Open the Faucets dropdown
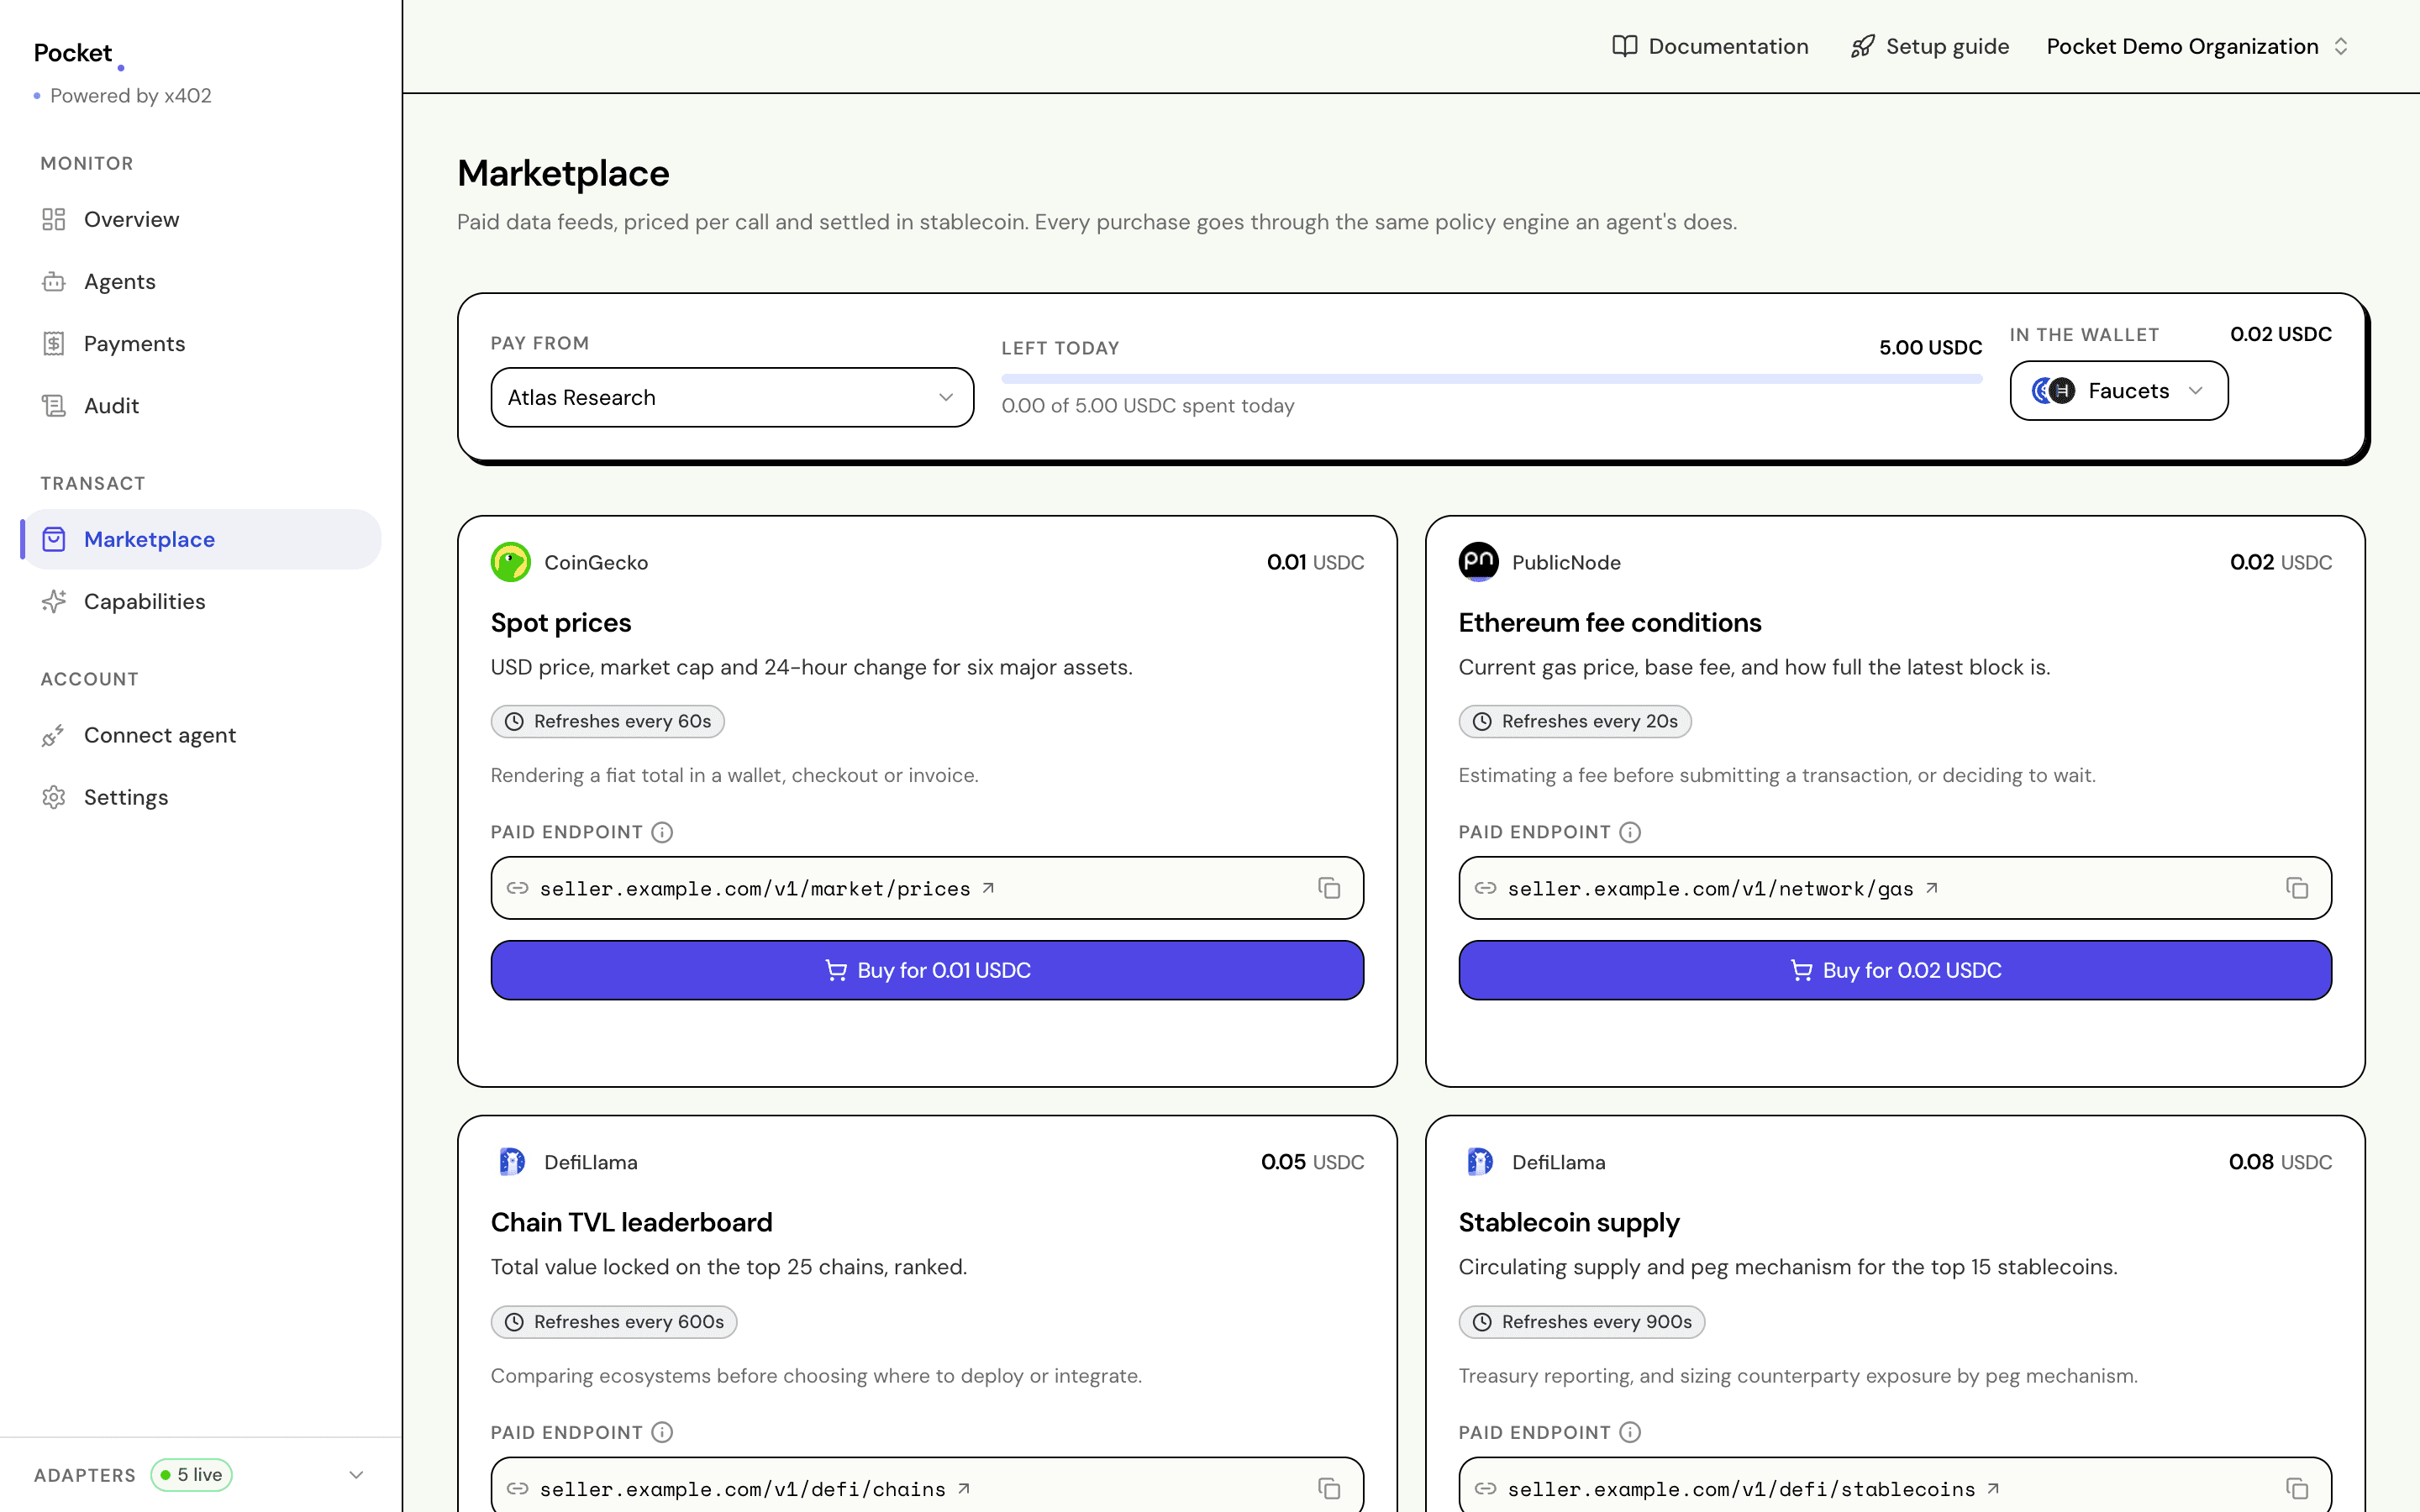Viewport: 2420px width, 1512px height. pyautogui.click(x=2118, y=390)
